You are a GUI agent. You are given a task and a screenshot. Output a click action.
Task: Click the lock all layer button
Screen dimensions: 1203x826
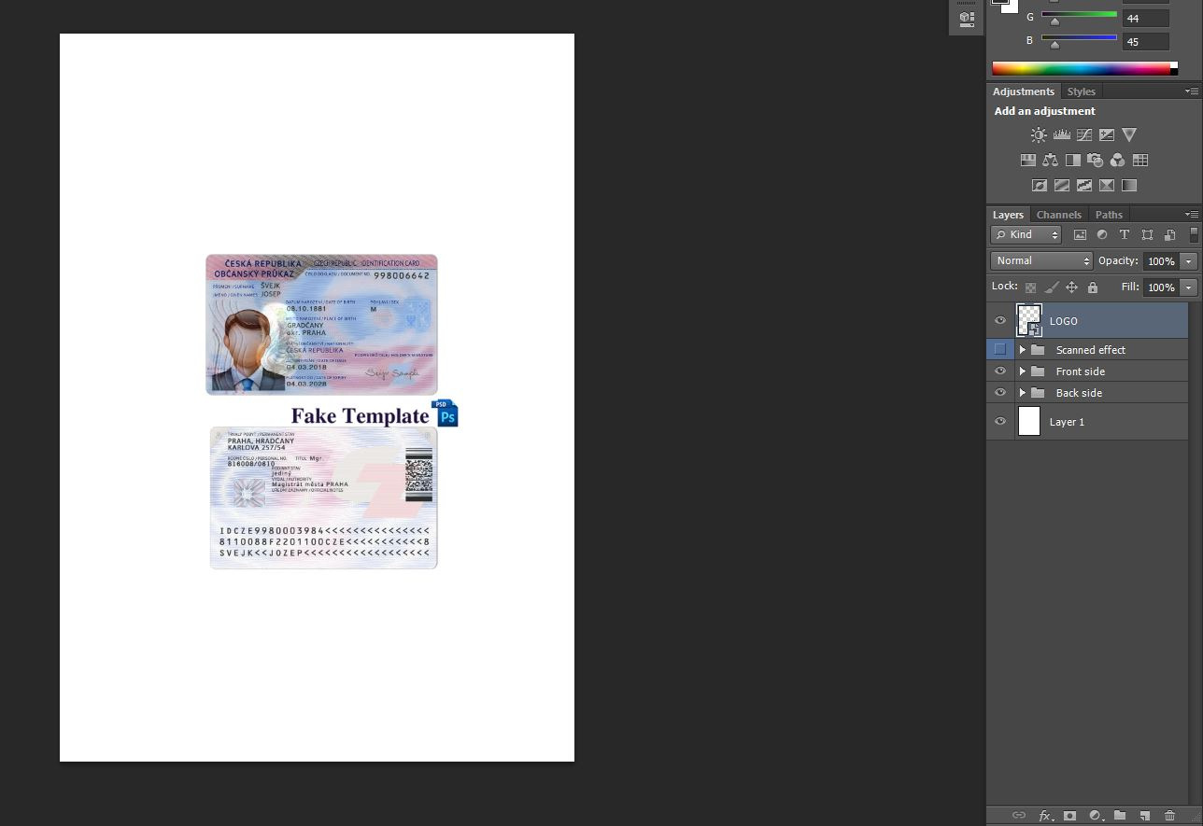pos(1093,287)
